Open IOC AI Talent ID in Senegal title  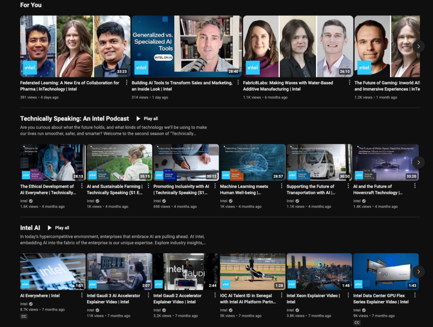click(x=248, y=299)
